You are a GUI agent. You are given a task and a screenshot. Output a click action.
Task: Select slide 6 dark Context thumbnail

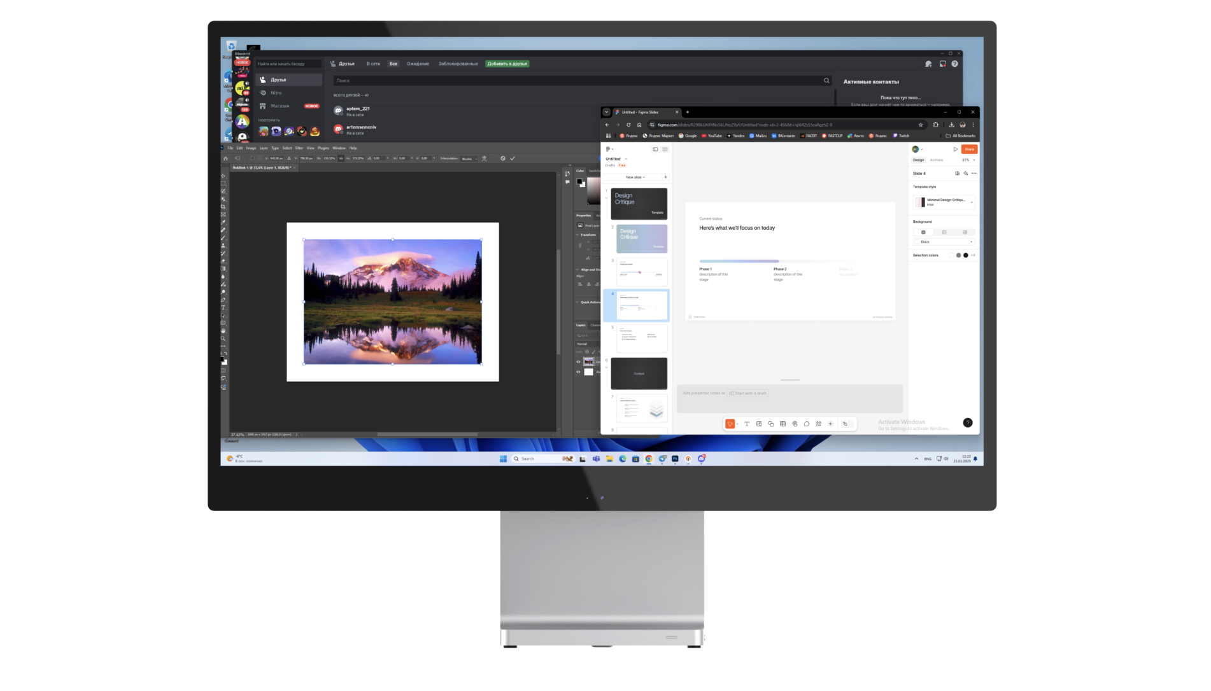(639, 373)
